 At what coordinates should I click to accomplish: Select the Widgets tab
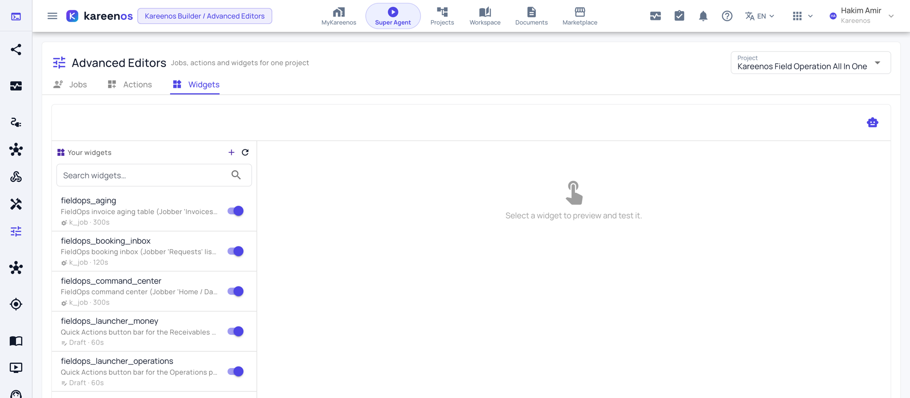pos(196,84)
